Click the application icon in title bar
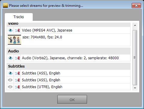This screenshot has height=109, width=144. click(5, 5)
